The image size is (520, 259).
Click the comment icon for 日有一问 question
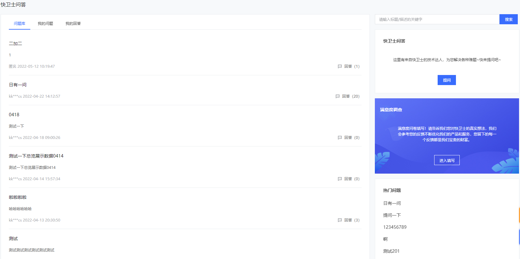click(338, 96)
